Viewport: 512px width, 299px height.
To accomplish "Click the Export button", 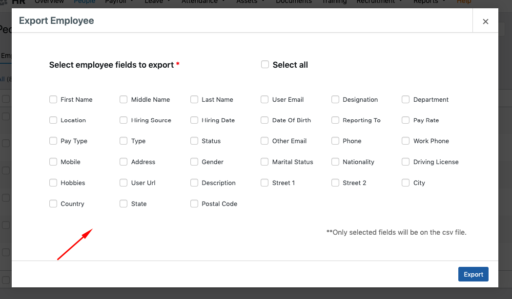I will coord(472,274).
